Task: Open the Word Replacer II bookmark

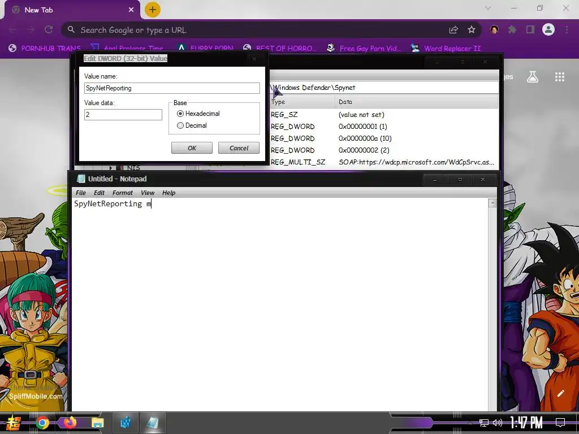Action: (446, 49)
